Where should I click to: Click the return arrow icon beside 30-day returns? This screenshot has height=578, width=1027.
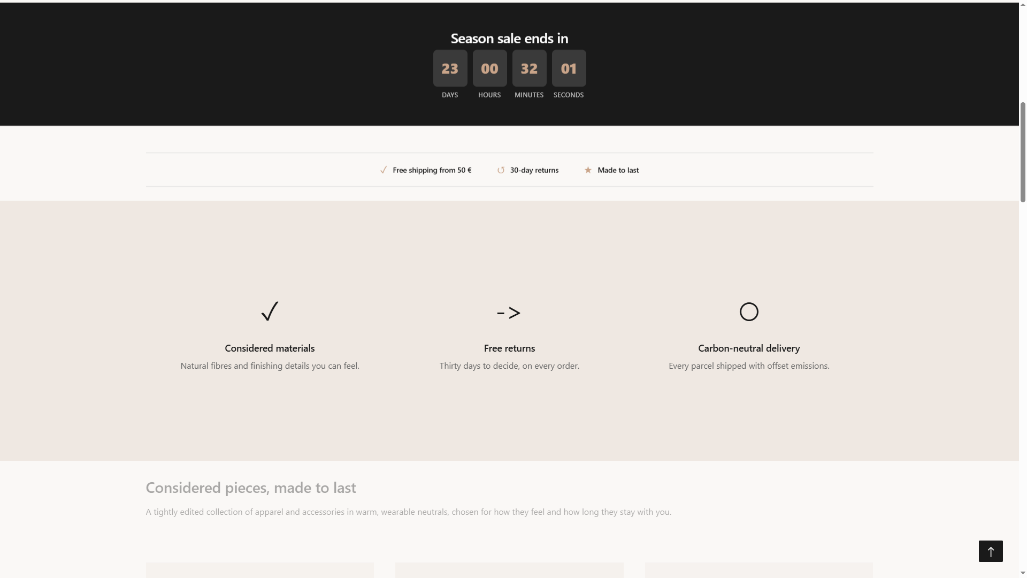[x=501, y=170]
